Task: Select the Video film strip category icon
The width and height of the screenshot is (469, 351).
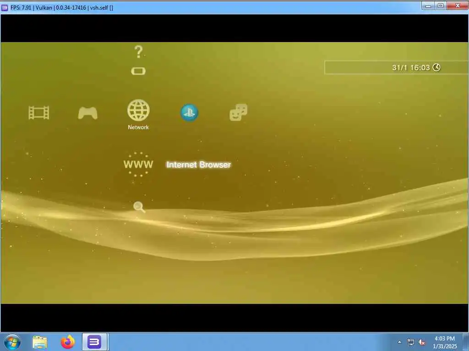Action: [x=39, y=113]
